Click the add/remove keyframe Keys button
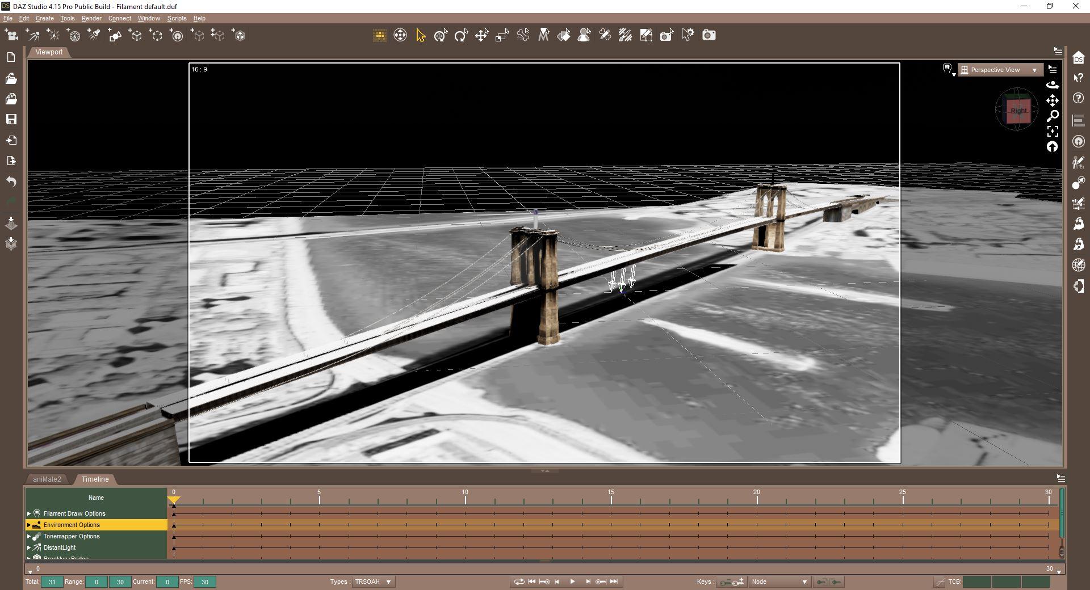 pyautogui.click(x=731, y=581)
